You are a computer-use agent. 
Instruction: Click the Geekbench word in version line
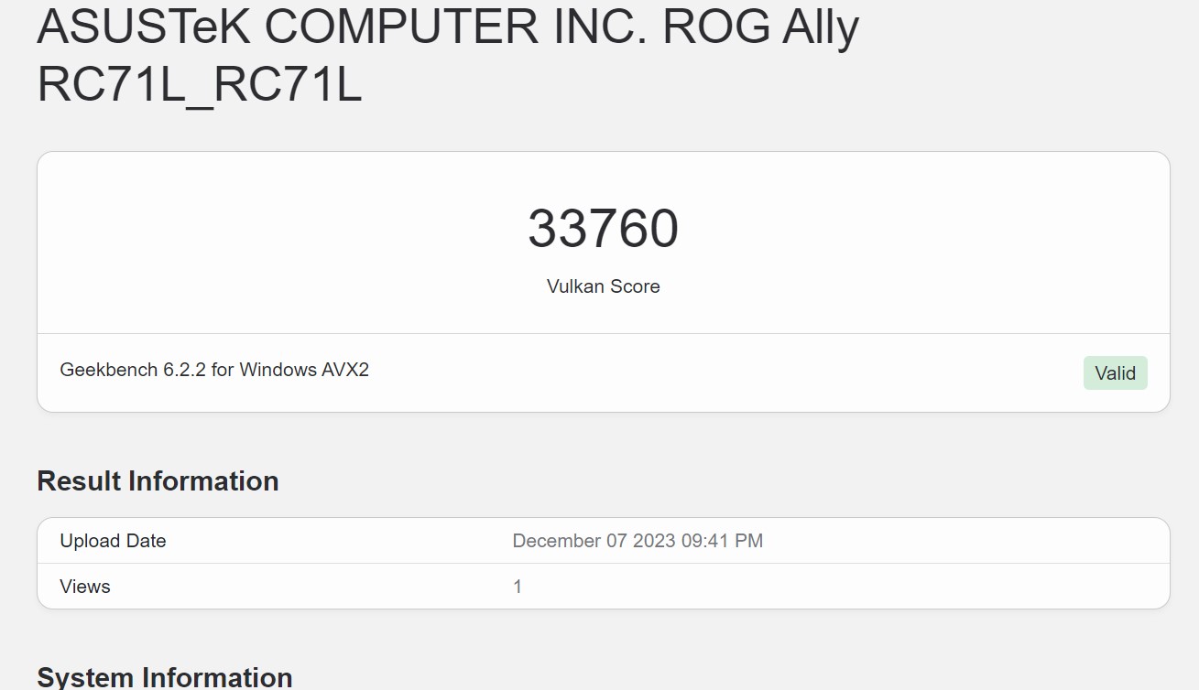pyautogui.click(x=108, y=371)
